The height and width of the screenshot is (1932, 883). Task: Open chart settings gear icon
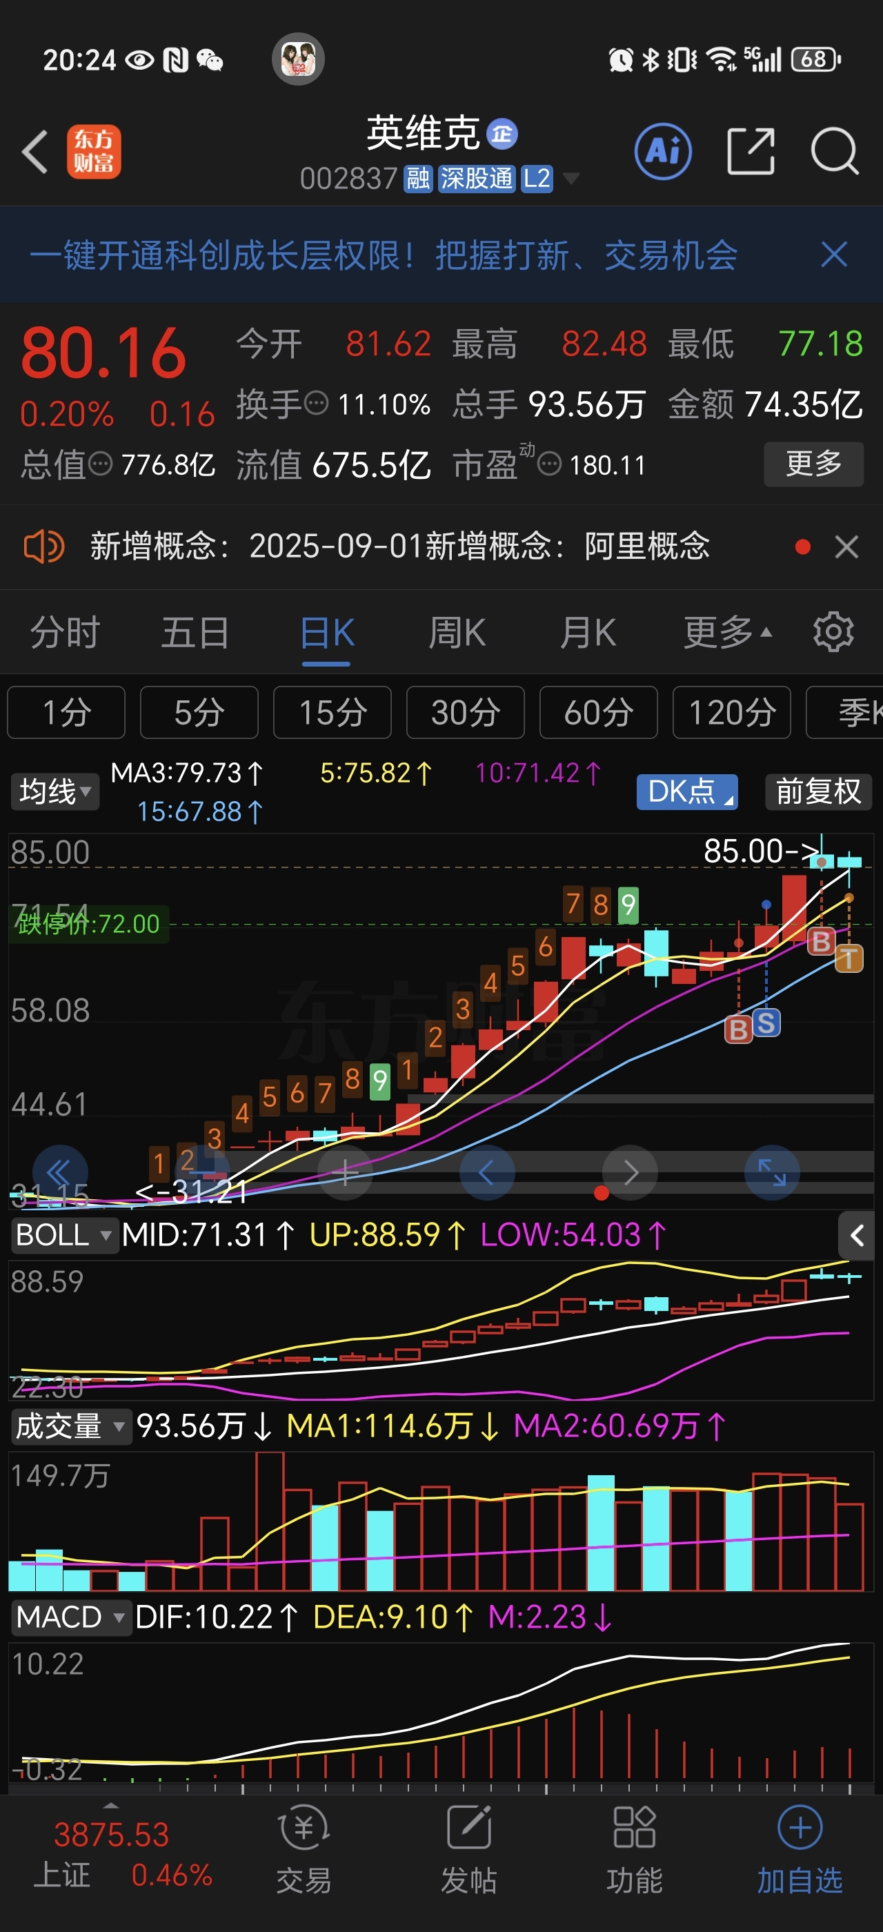tap(833, 632)
